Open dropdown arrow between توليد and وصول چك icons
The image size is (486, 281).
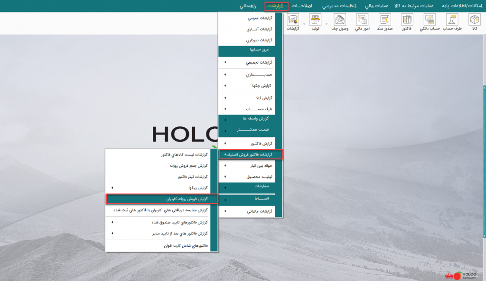pos(327,24)
